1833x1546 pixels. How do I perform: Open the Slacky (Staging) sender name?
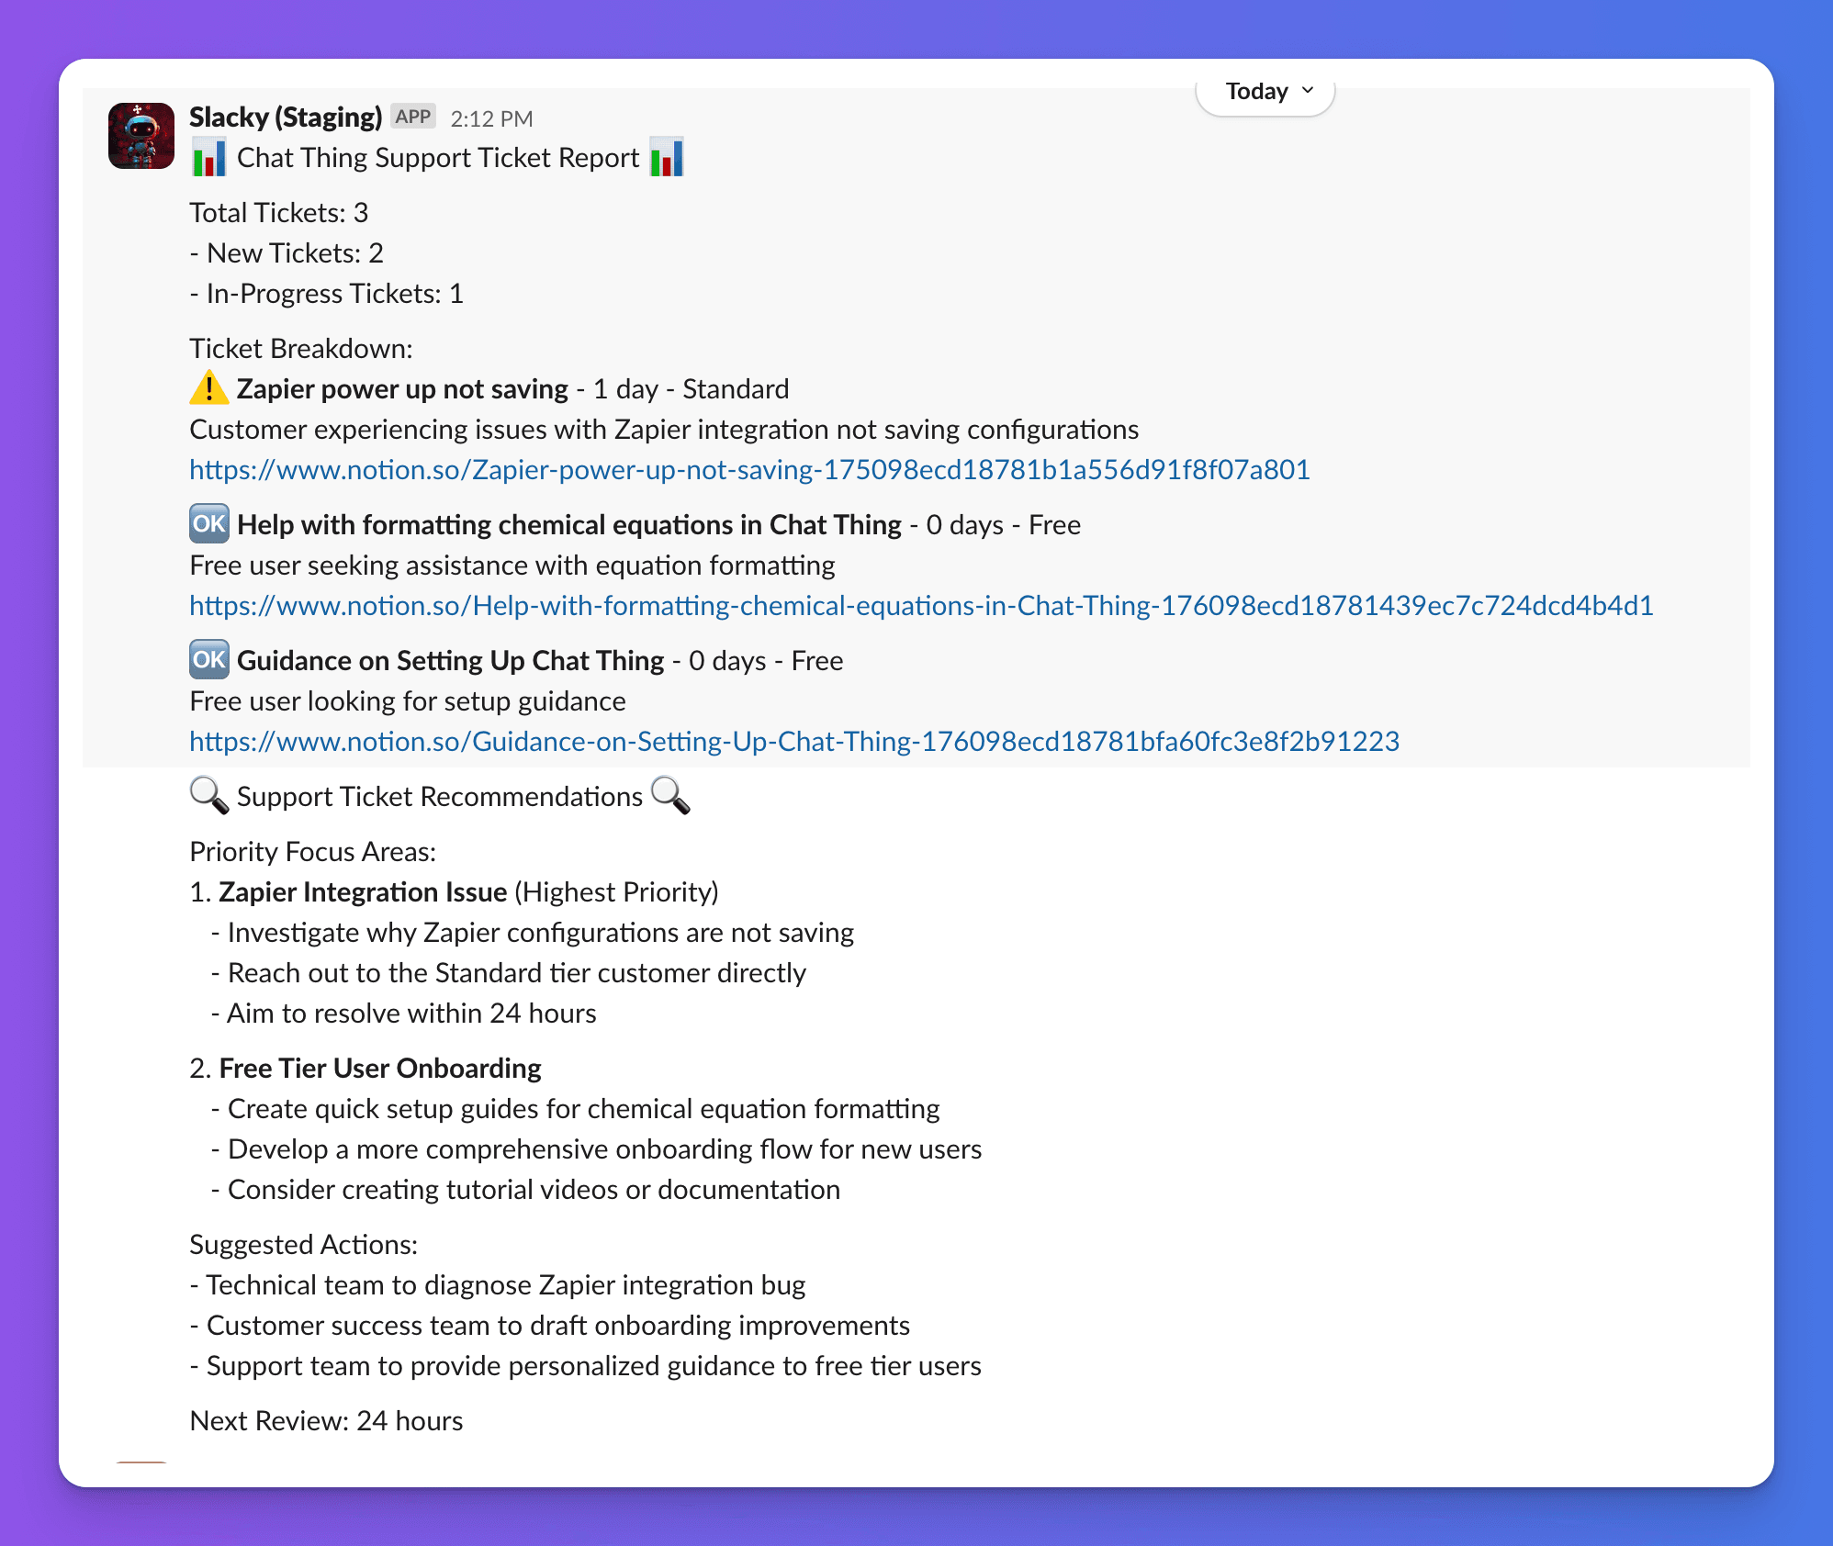(x=286, y=118)
